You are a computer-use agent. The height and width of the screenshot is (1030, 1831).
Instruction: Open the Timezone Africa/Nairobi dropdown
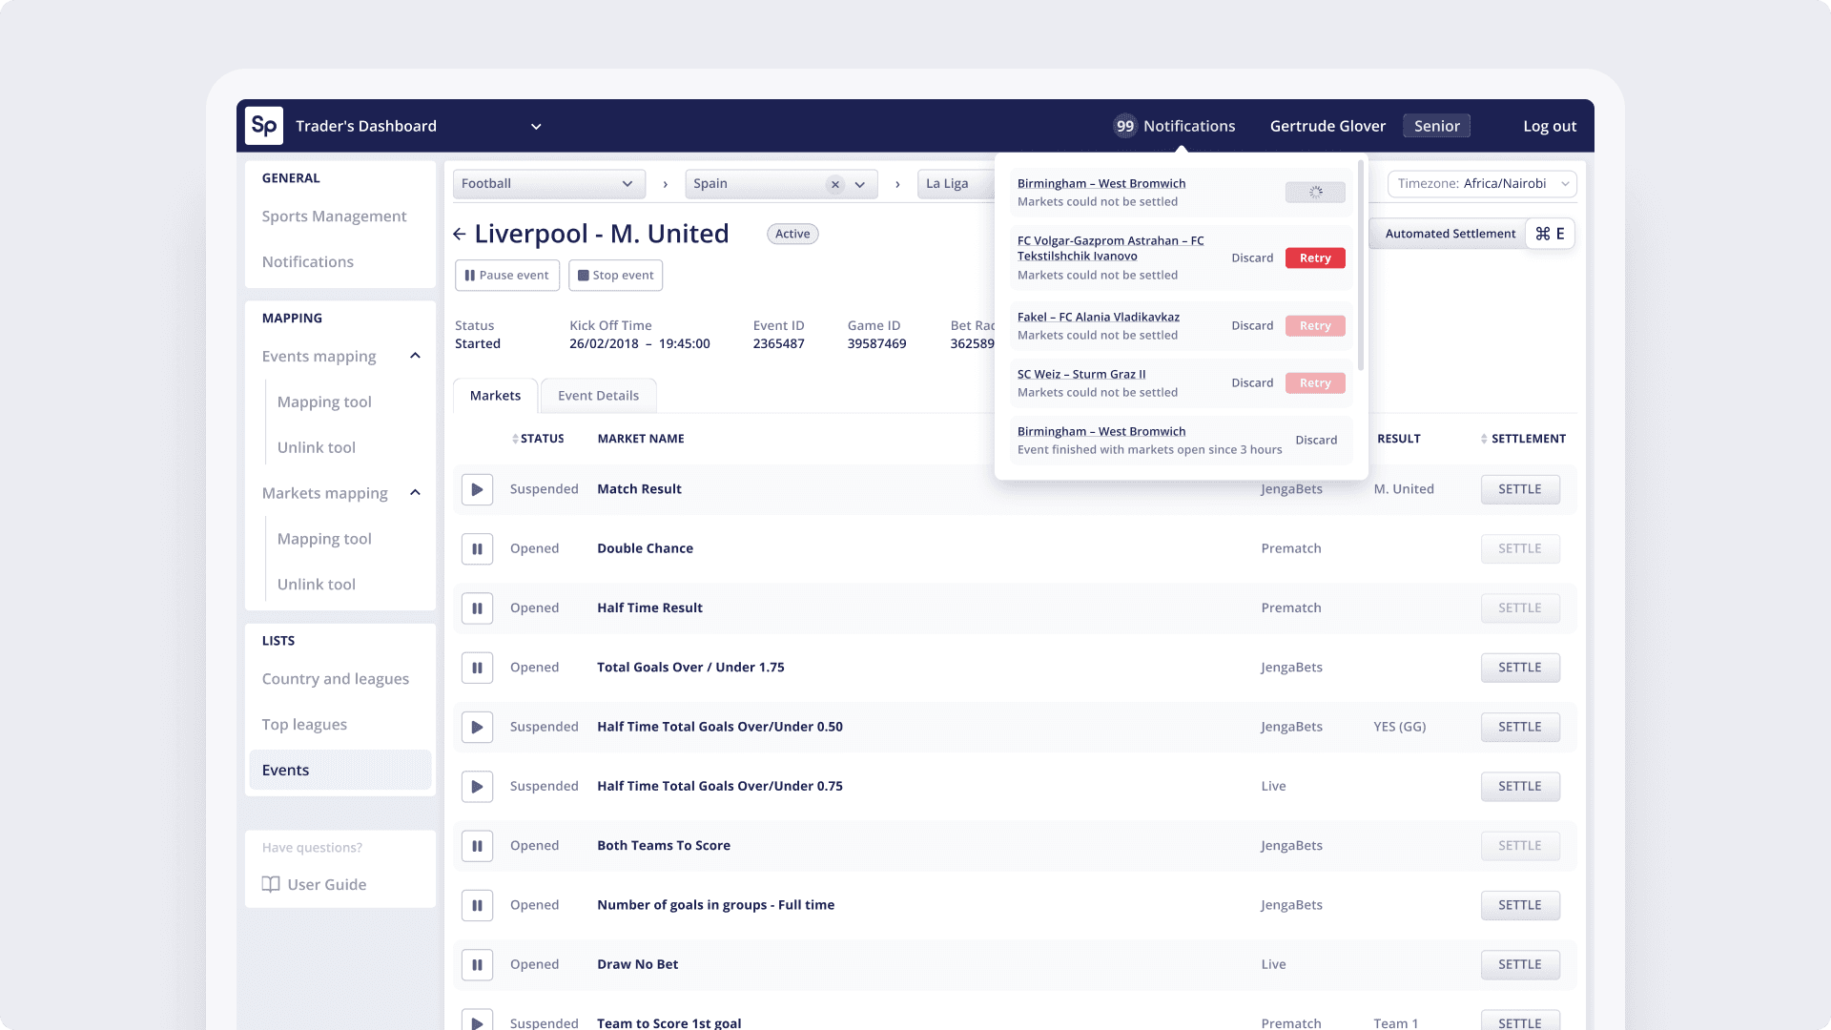tap(1481, 184)
